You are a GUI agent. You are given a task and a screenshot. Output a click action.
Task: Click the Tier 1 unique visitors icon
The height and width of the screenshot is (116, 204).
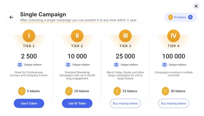[x=20, y=65]
